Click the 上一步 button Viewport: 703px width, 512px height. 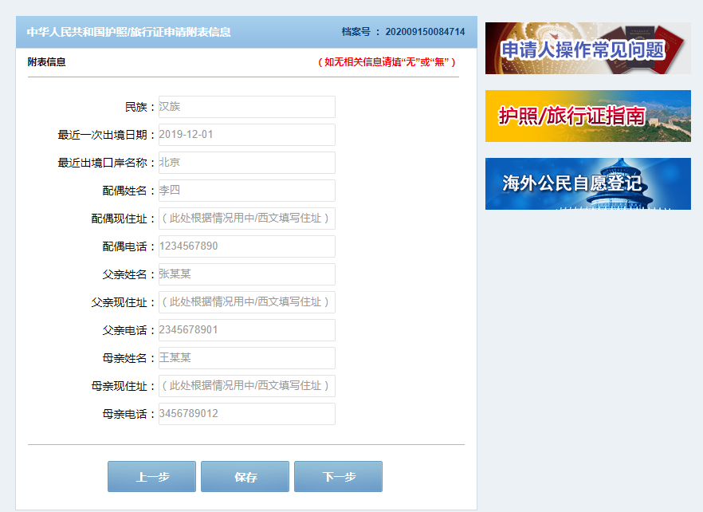[151, 476]
